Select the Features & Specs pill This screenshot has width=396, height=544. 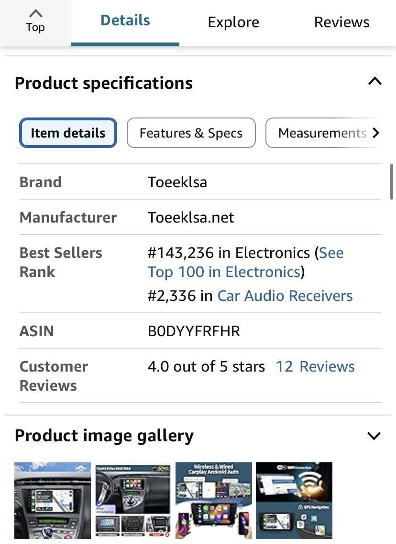point(191,133)
